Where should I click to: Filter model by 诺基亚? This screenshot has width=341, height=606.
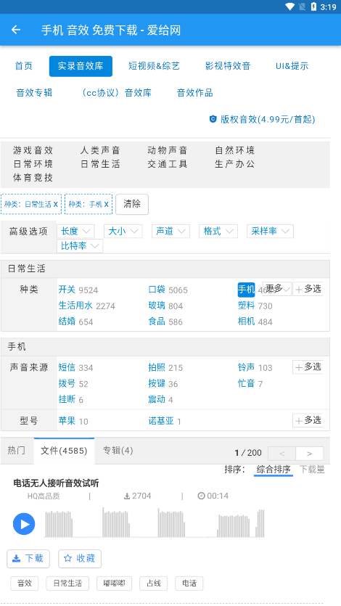[x=161, y=421]
